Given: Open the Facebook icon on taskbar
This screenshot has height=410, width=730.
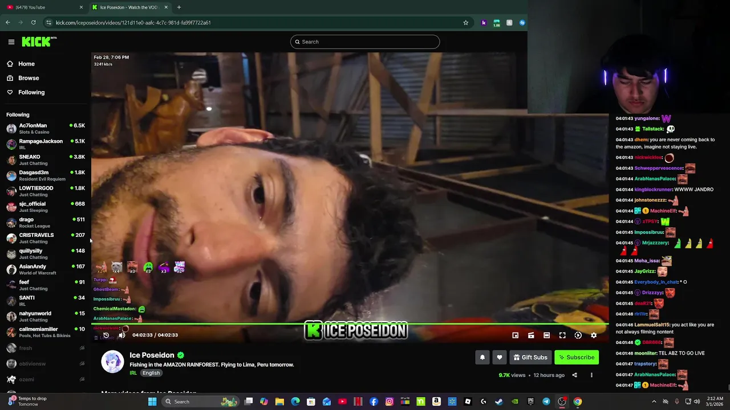Looking at the screenshot, I should [374, 401].
